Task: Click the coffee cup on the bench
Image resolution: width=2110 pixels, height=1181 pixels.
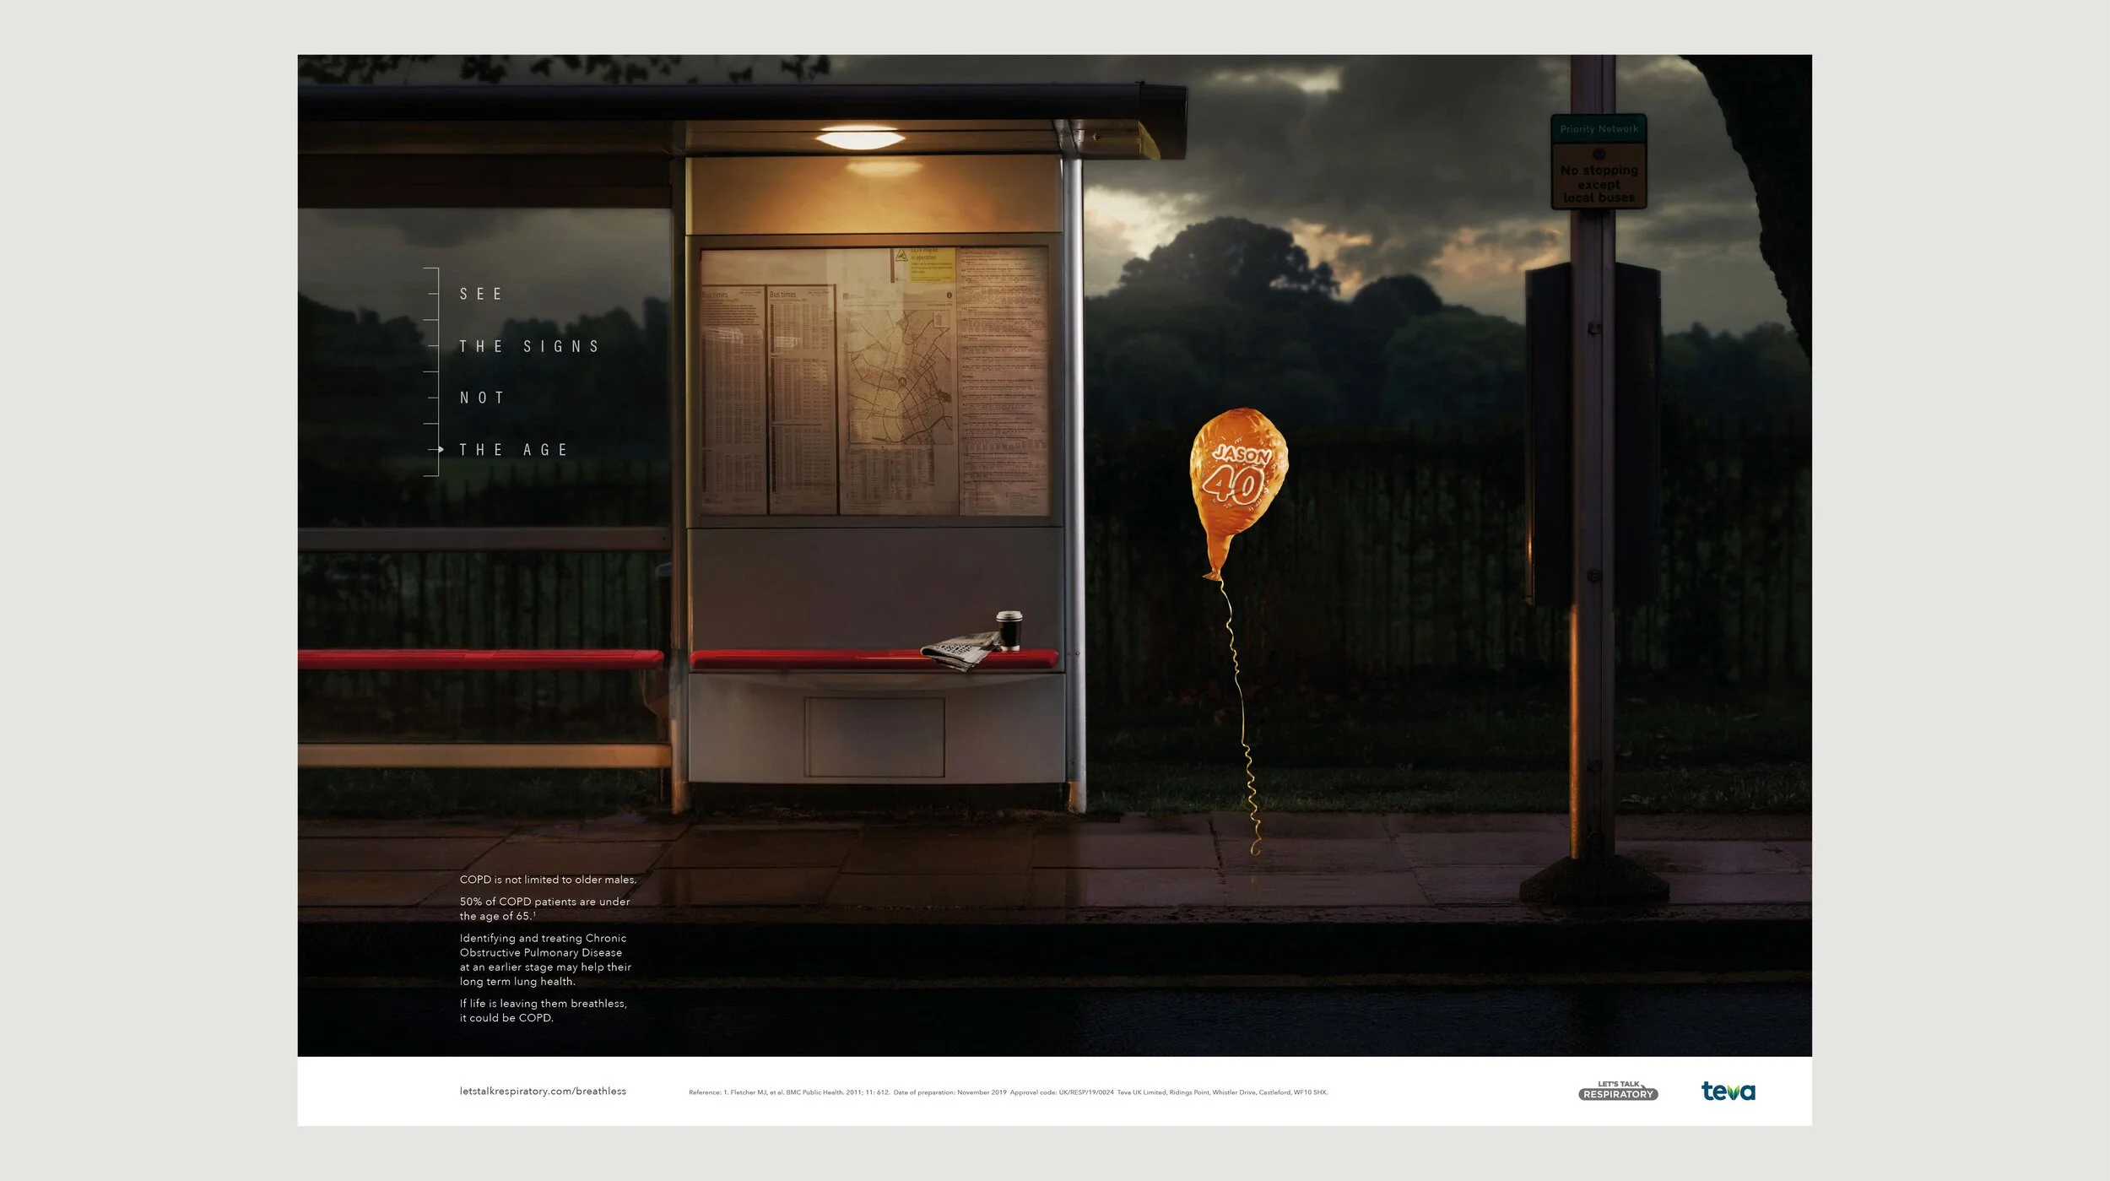Action: tap(1009, 631)
